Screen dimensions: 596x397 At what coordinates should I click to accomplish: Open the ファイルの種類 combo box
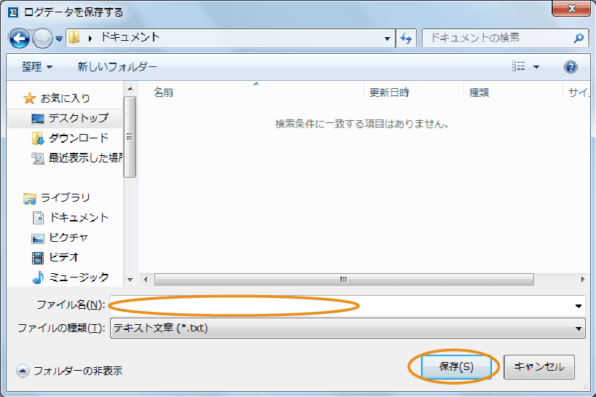pyautogui.click(x=348, y=328)
